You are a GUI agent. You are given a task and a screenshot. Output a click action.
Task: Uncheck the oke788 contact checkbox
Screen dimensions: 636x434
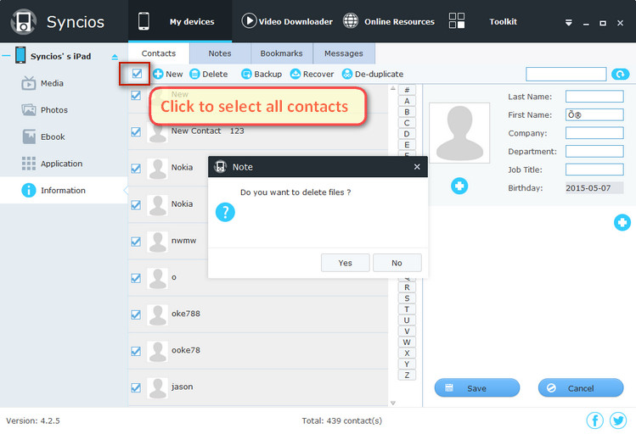coord(136,314)
